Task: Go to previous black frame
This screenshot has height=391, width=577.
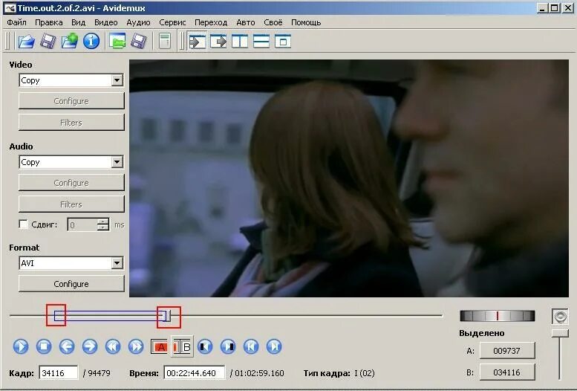Action: click(205, 347)
